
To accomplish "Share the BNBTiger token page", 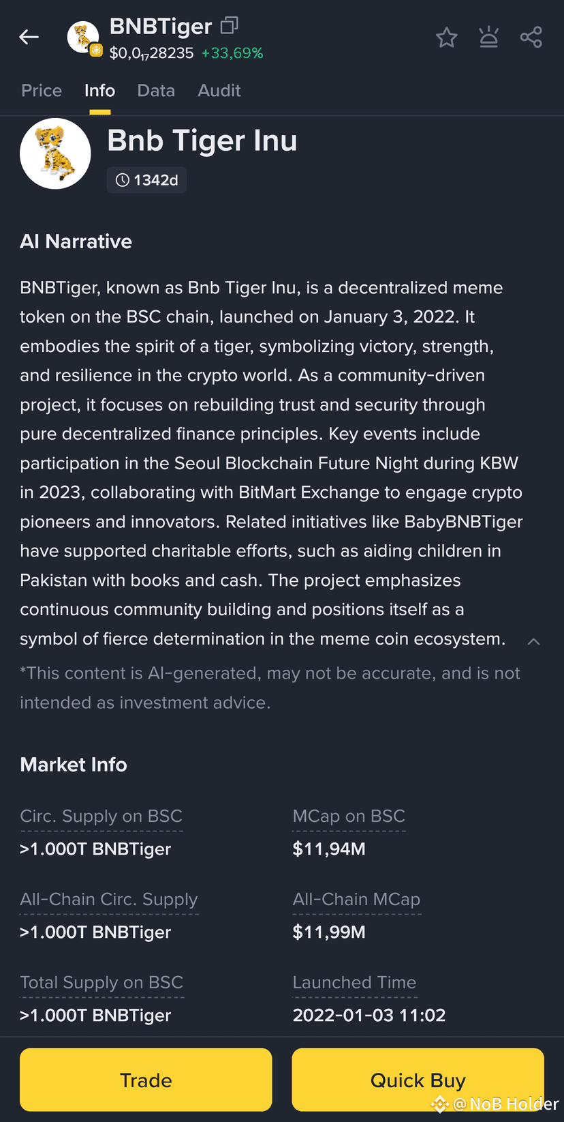I will (531, 38).
